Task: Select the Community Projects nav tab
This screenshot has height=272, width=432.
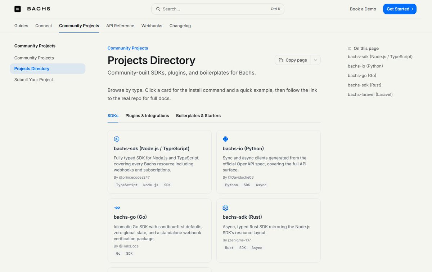Action: point(79,26)
